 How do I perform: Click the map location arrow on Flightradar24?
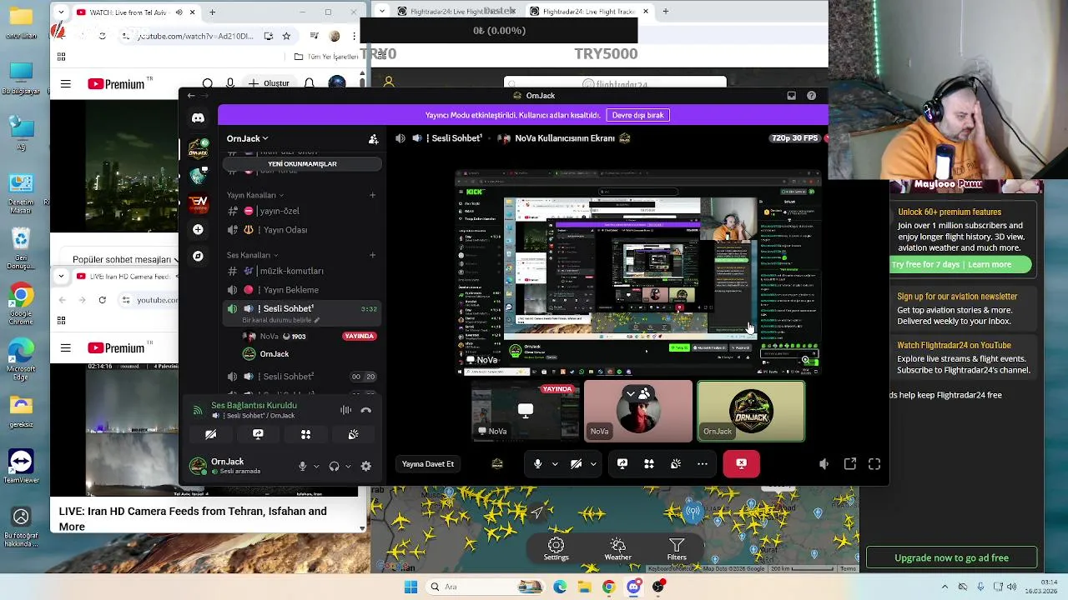click(x=537, y=512)
